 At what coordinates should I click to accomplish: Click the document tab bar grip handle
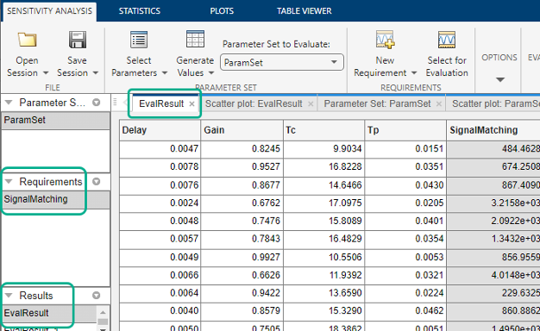click(x=115, y=103)
